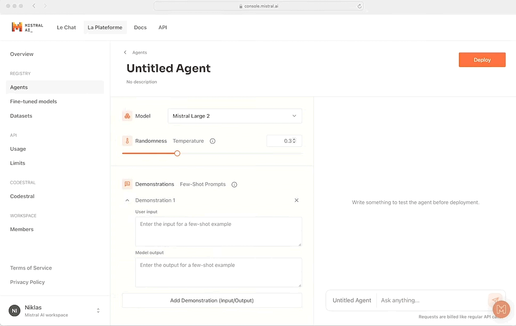Click Add Demonstration (Input/Output) button

pyautogui.click(x=212, y=300)
